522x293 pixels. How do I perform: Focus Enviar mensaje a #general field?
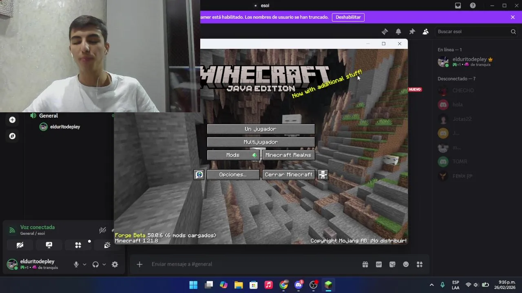click(x=253, y=264)
